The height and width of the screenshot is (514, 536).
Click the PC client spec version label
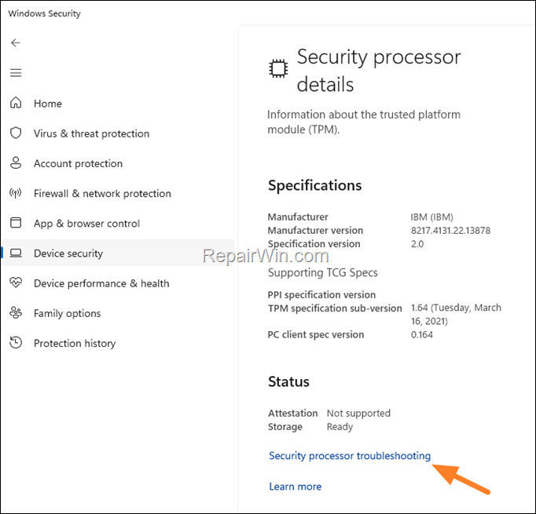[316, 334]
